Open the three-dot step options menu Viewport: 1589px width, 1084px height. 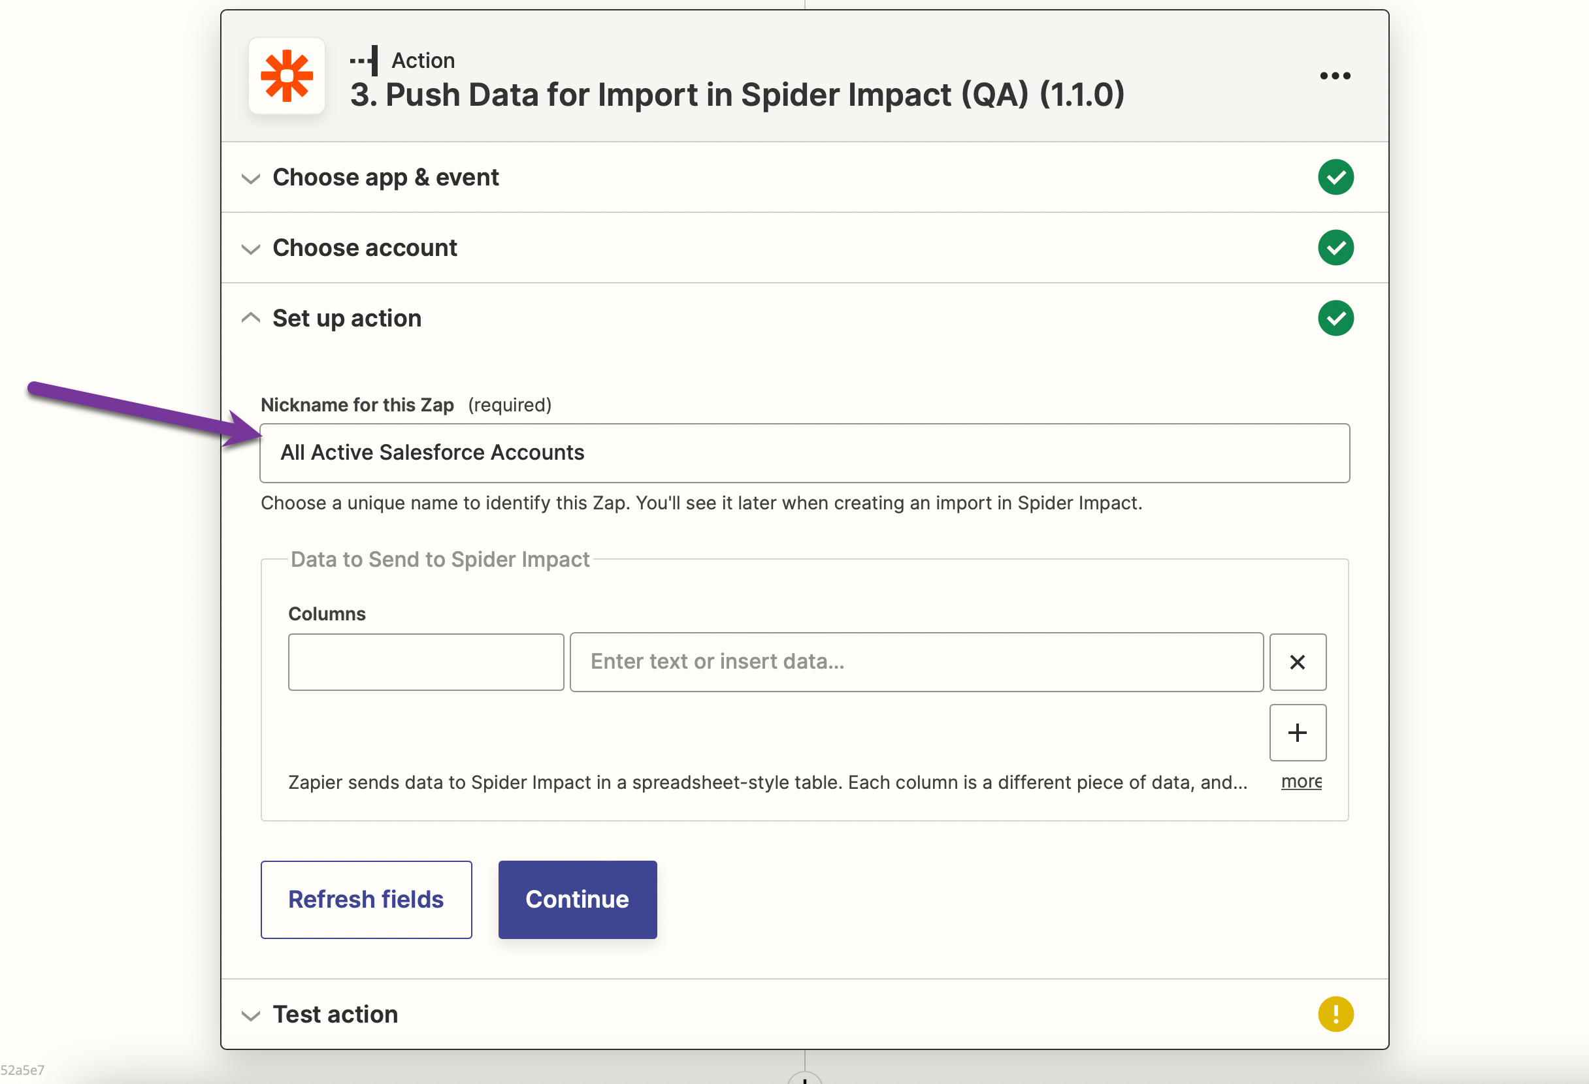[1335, 76]
